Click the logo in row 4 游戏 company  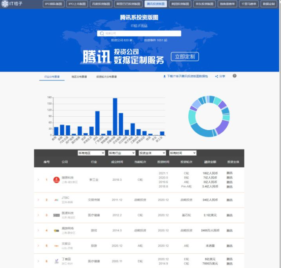(56, 231)
